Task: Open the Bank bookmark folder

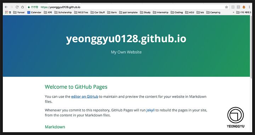Action: point(112,12)
